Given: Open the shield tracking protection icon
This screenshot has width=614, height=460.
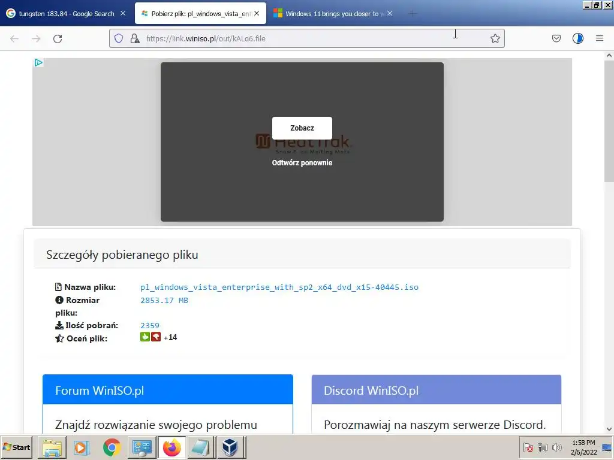Looking at the screenshot, I should (119, 38).
